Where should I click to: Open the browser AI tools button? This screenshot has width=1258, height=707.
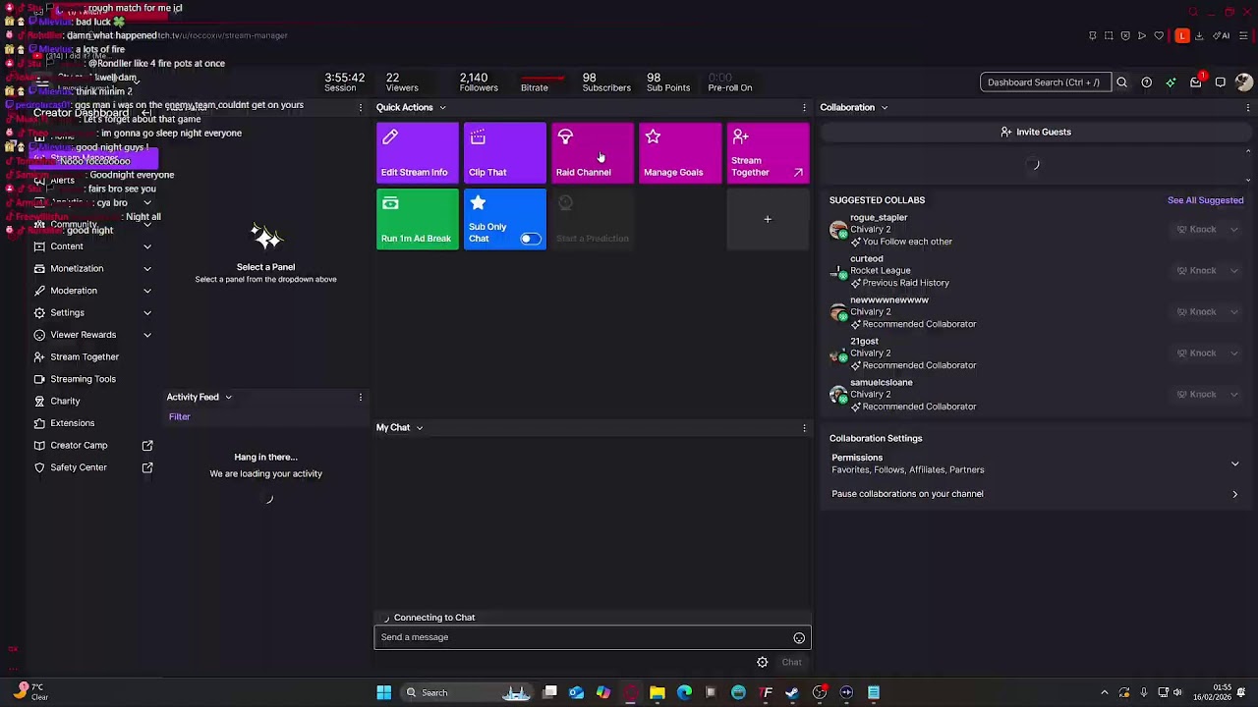[x=1222, y=36]
